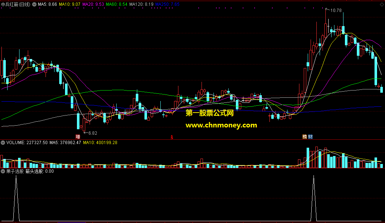Click the 6.82 low price label

(92, 133)
